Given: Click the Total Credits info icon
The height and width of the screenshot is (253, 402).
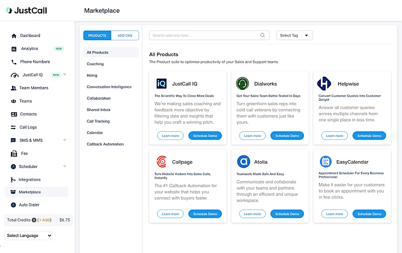Looking at the screenshot, I should pos(34,220).
